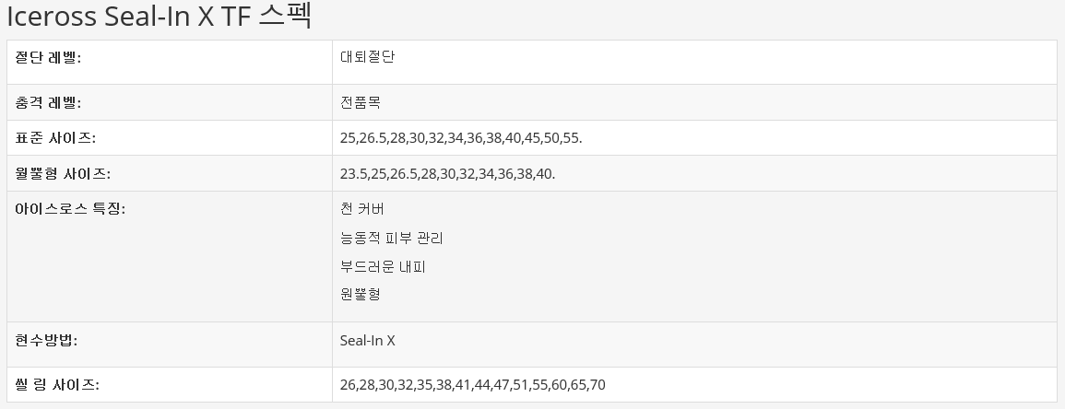Click the 씰 링 사이즈 label
Screen dimensions: 1065x409
[x=57, y=384]
